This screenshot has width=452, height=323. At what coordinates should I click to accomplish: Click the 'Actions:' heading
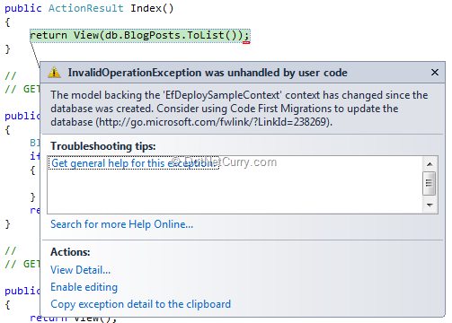tap(70, 252)
